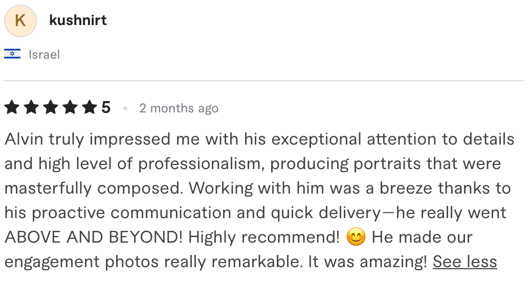Screen dimensions: 529x283
Task: Click the third rating star
Action: [x=51, y=107]
